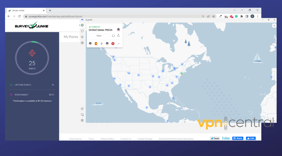Pause the NordVPN connection
Image resolution: width=282 pixels, height=156 pixels.
click(x=99, y=36)
